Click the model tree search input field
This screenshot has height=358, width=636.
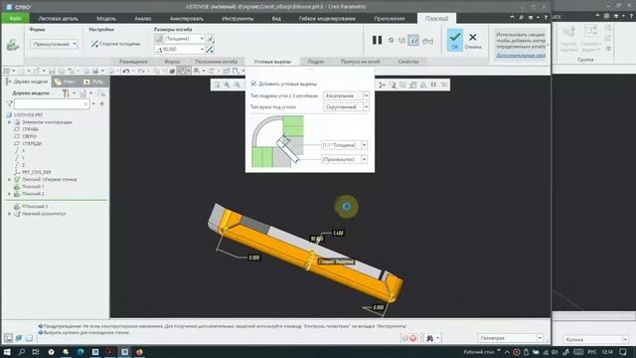(x=52, y=104)
